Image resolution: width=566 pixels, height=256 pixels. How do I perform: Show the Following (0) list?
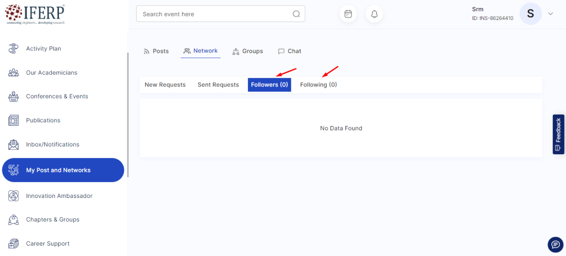pos(318,85)
